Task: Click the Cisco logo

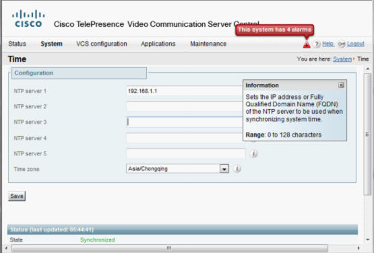Action: pyautogui.click(x=28, y=18)
